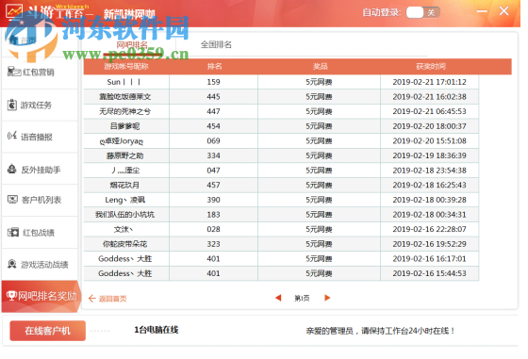Select the row with rank 323
The image size is (528, 359).
point(281,244)
